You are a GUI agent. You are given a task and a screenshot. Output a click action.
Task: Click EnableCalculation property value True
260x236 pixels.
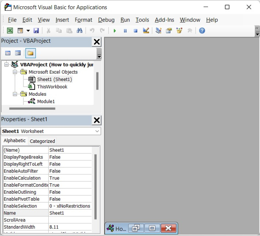point(70,178)
